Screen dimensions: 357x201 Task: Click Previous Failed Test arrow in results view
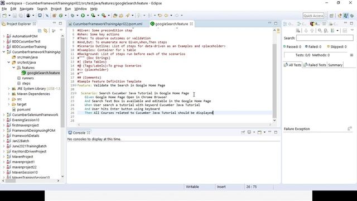point(312,31)
